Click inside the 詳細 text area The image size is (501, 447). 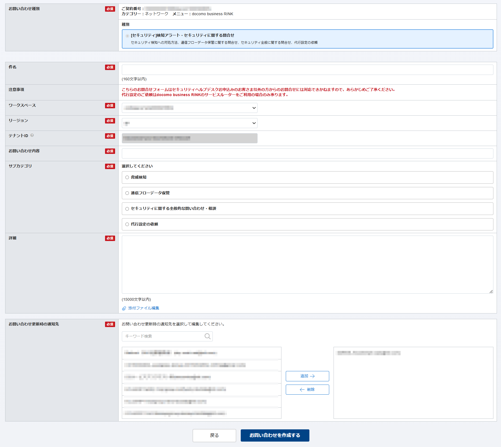pos(307,265)
